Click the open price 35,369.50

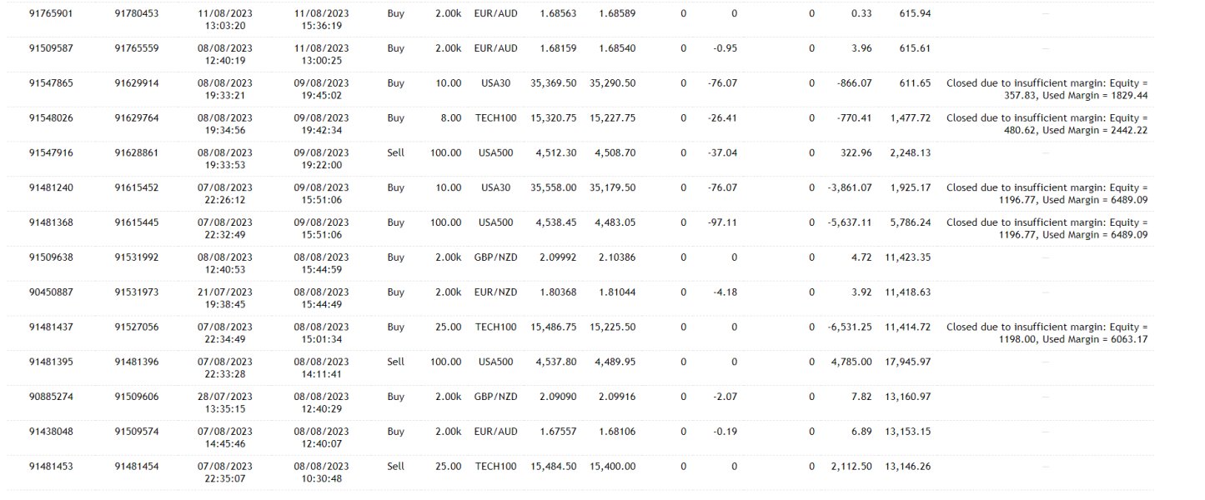click(x=554, y=83)
